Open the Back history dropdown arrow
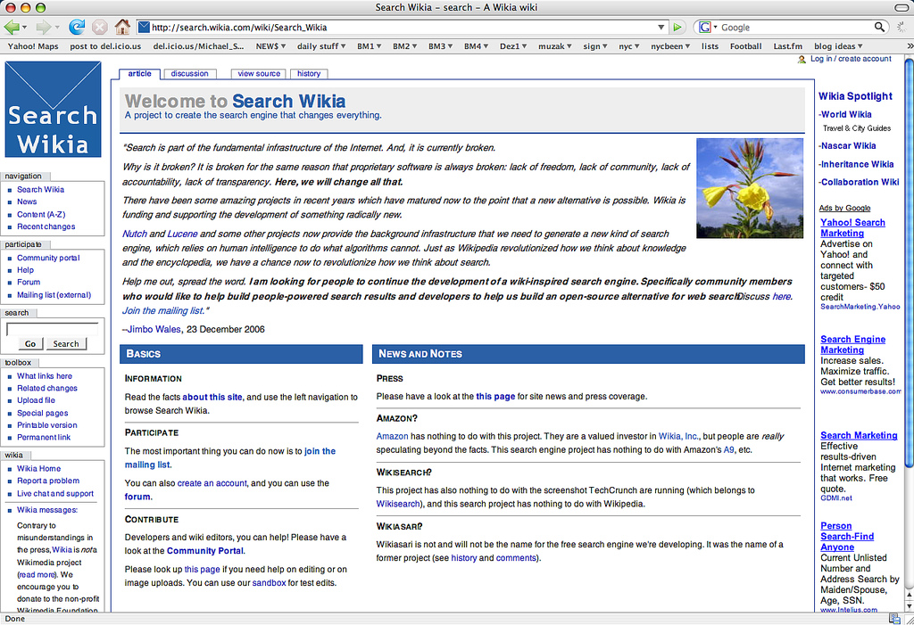The height and width of the screenshot is (625, 914). (x=24, y=28)
